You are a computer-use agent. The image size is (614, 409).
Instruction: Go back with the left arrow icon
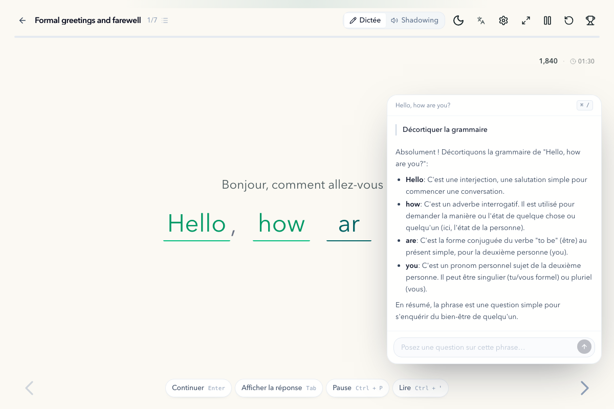coord(23,20)
